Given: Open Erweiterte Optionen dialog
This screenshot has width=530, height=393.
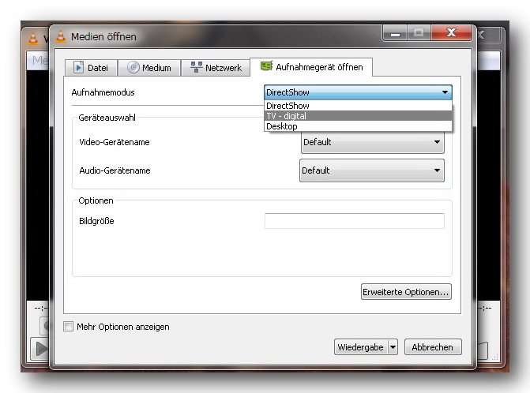Looking at the screenshot, I should pyautogui.click(x=406, y=292).
